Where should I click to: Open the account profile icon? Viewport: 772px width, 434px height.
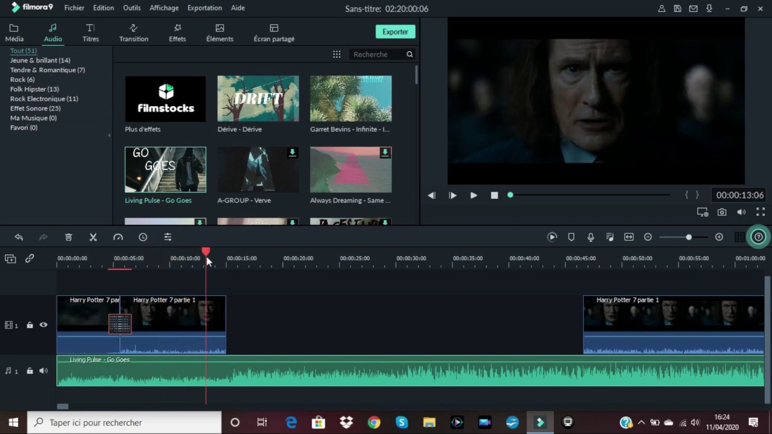(662, 8)
